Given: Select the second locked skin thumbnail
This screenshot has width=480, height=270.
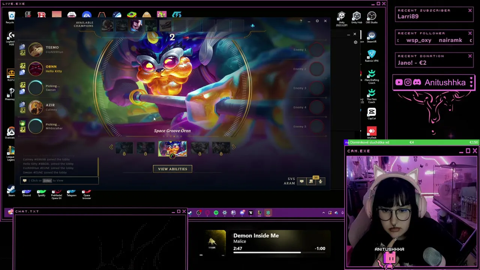Looking at the screenshot, I should (145, 148).
